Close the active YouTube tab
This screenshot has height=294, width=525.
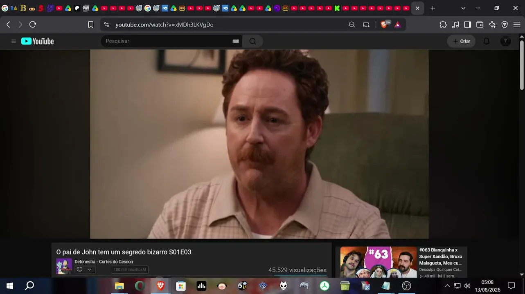click(x=417, y=8)
